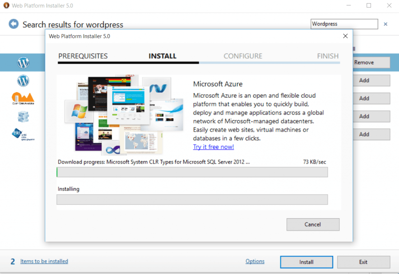Close the install dialog
Viewport: 399px width, 274px height.
click(x=345, y=36)
